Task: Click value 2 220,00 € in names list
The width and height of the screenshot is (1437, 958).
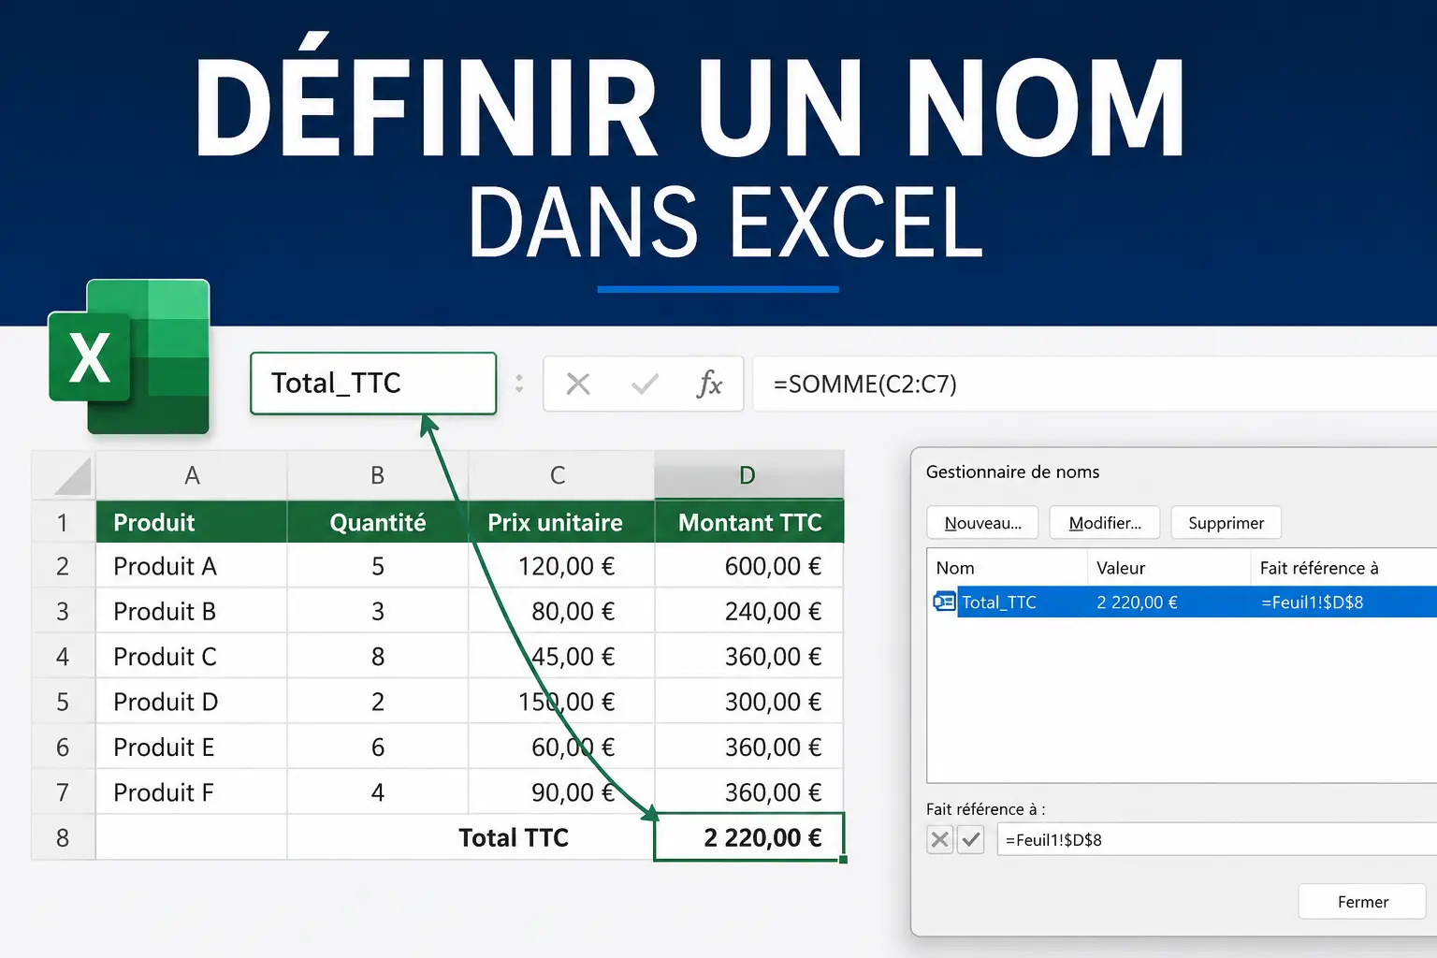Action: tap(1137, 602)
